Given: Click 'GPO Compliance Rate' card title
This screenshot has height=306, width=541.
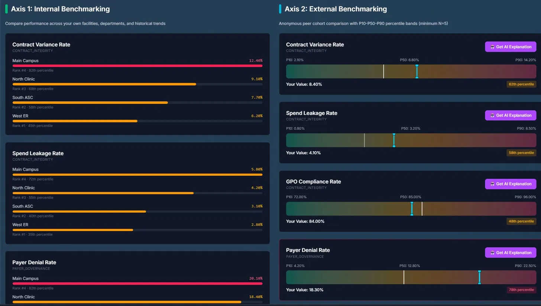Looking at the screenshot, I should [x=313, y=182].
